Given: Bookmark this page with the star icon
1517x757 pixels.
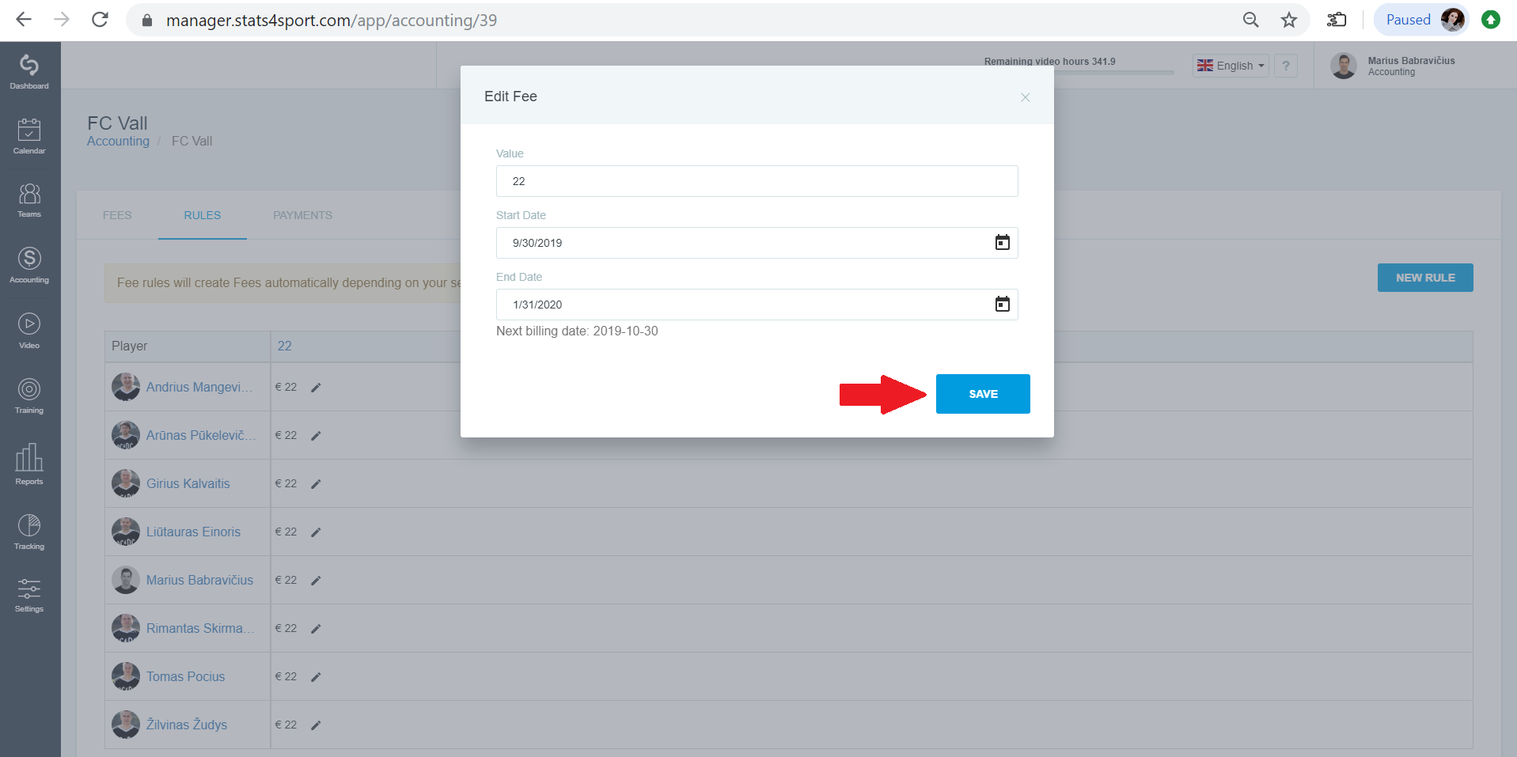Looking at the screenshot, I should pos(1289,20).
